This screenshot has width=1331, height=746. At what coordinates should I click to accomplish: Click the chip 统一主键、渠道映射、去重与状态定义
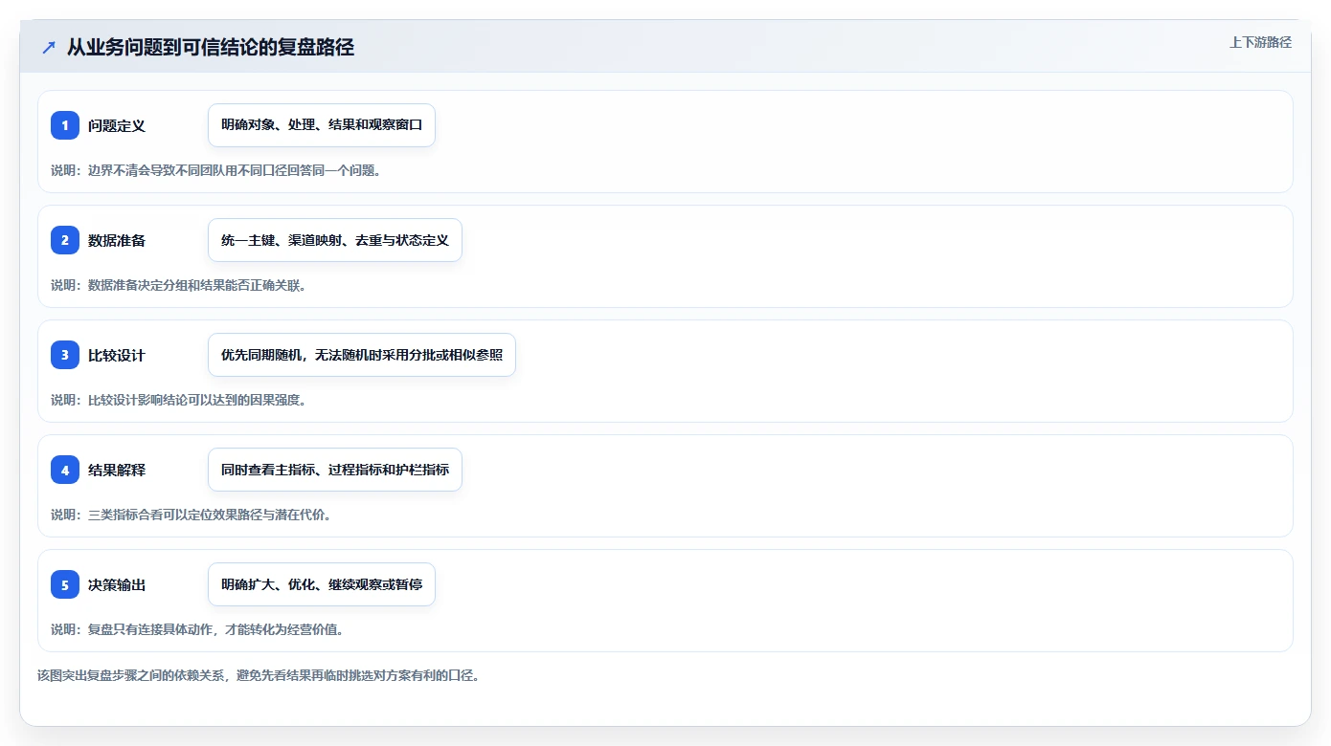tap(335, 240)
